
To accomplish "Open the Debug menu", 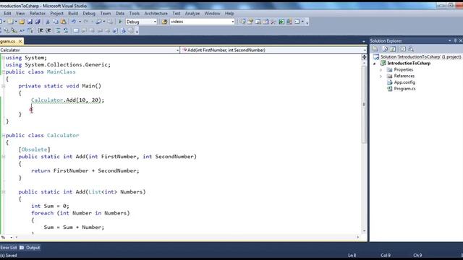I will tap(89, 13).
